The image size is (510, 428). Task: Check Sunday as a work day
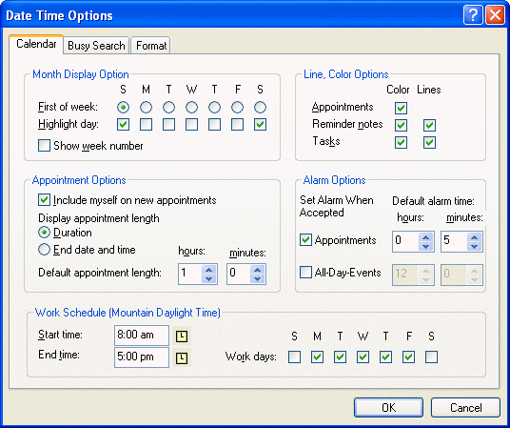point(294,357)
